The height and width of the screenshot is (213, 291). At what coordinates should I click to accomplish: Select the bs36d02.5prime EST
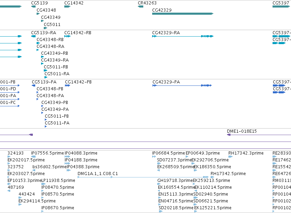50,167
